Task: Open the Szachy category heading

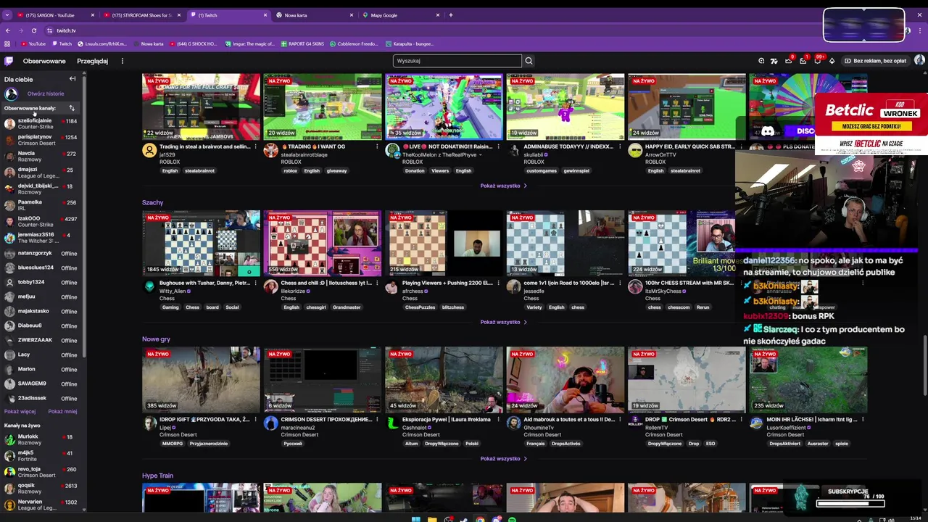Action: pos(152,202)
